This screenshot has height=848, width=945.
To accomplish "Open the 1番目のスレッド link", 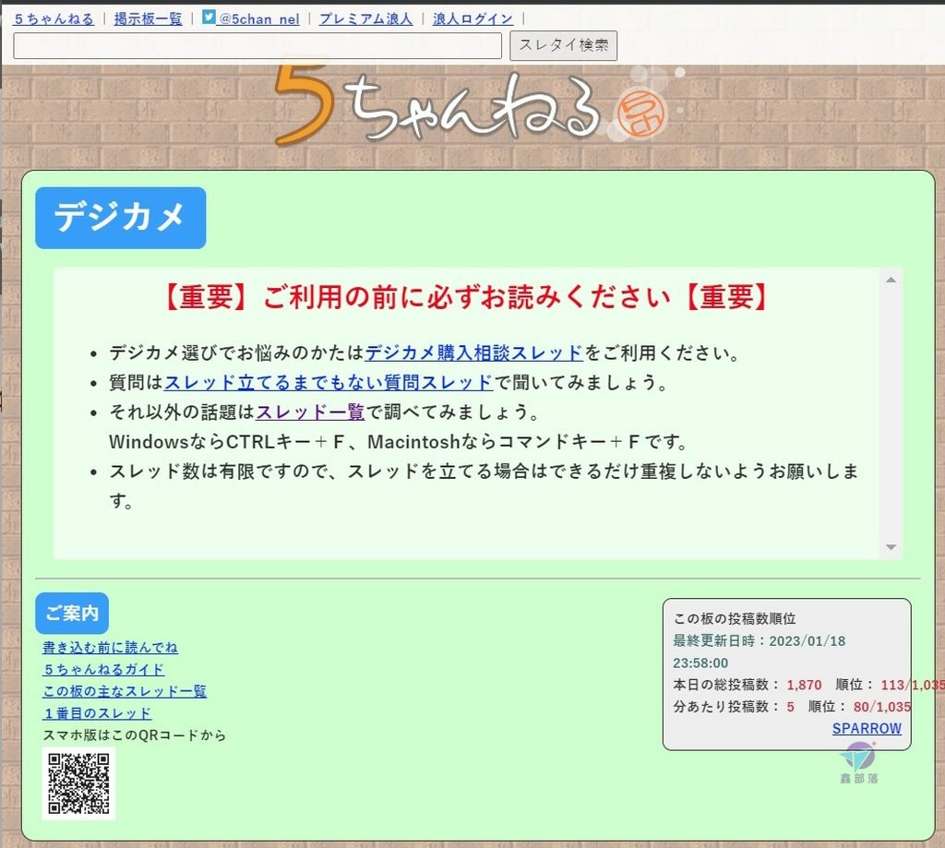I will (97, 713).
